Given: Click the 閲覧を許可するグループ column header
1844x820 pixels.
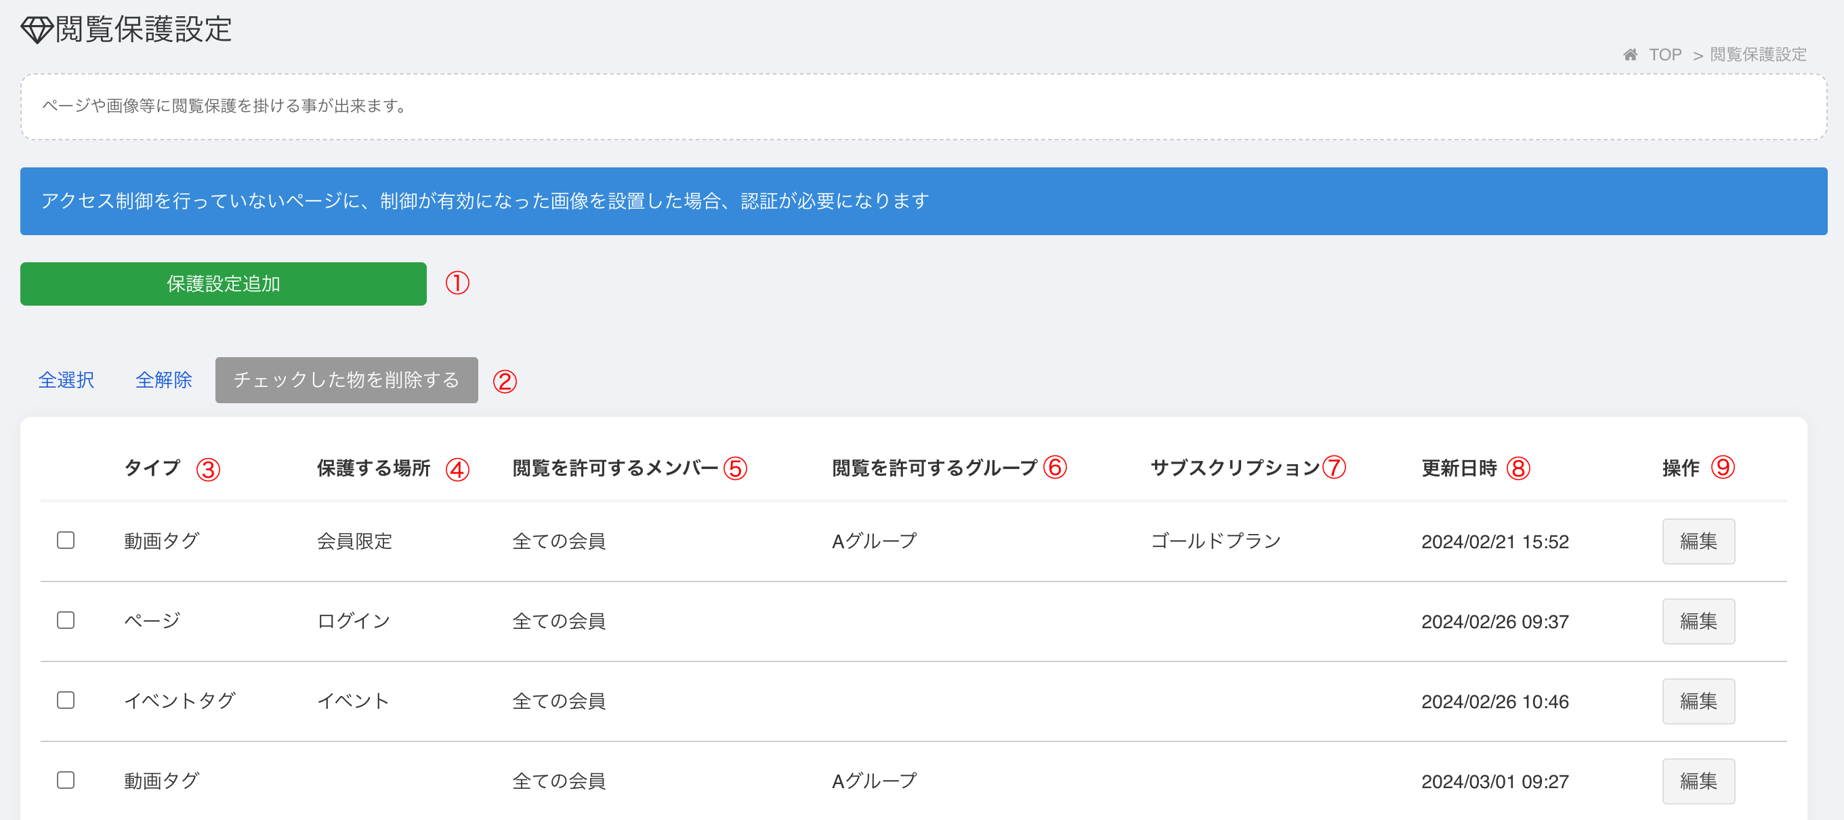Looking at the screenshot, I should [935, 468].
